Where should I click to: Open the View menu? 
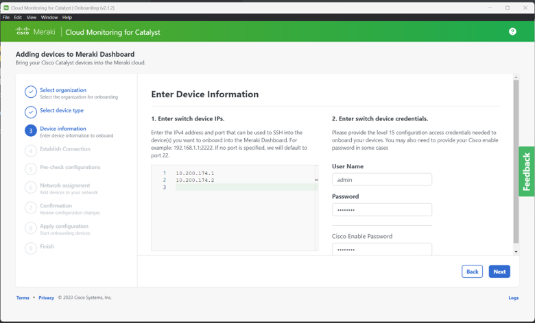tap(32, 17)
